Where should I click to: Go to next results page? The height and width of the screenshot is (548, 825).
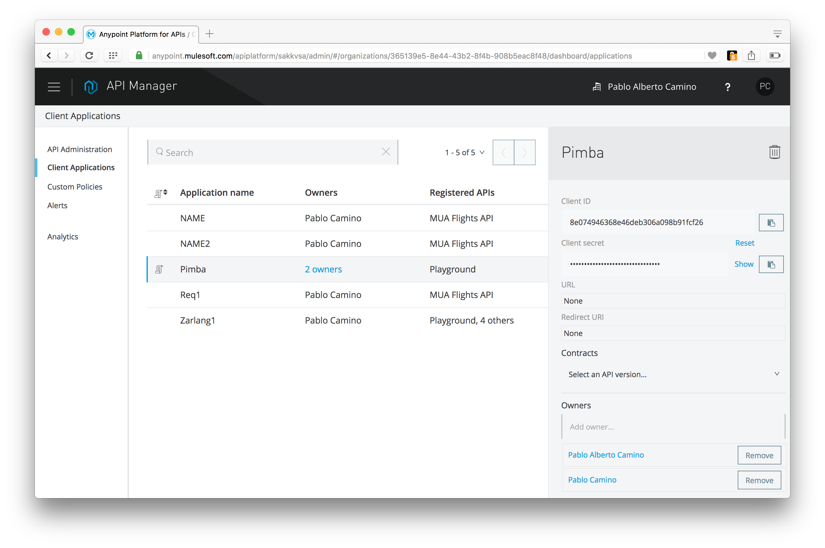pyautogui.click(x=524, y=152)
